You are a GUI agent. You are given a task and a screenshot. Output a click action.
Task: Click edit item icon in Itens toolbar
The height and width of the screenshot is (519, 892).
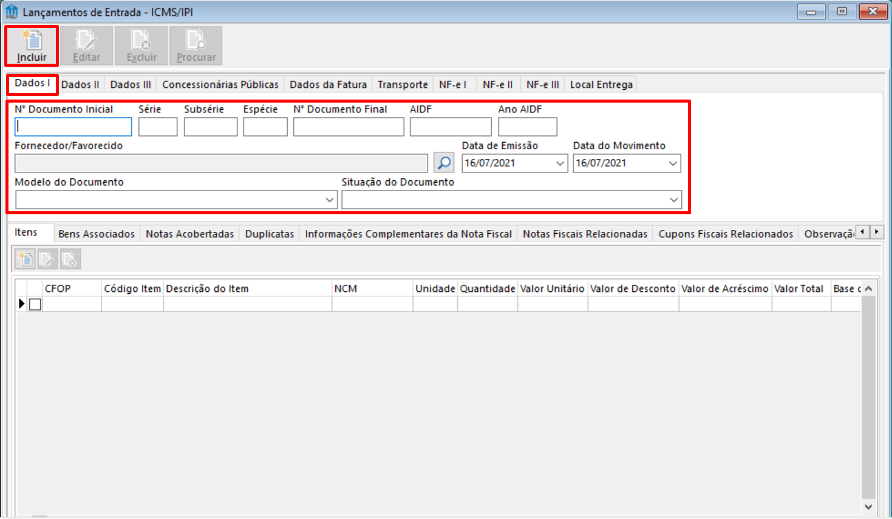(x=47, y=259)
